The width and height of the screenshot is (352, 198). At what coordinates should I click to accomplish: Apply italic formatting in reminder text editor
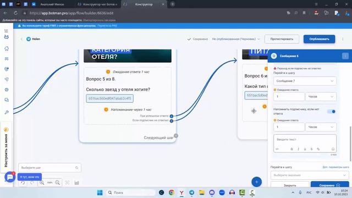tap(298, 149)
